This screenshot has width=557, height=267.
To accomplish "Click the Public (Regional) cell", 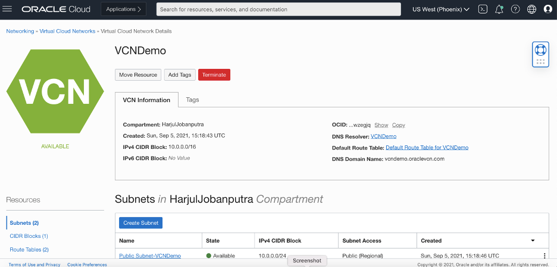I will click(362, 256).
